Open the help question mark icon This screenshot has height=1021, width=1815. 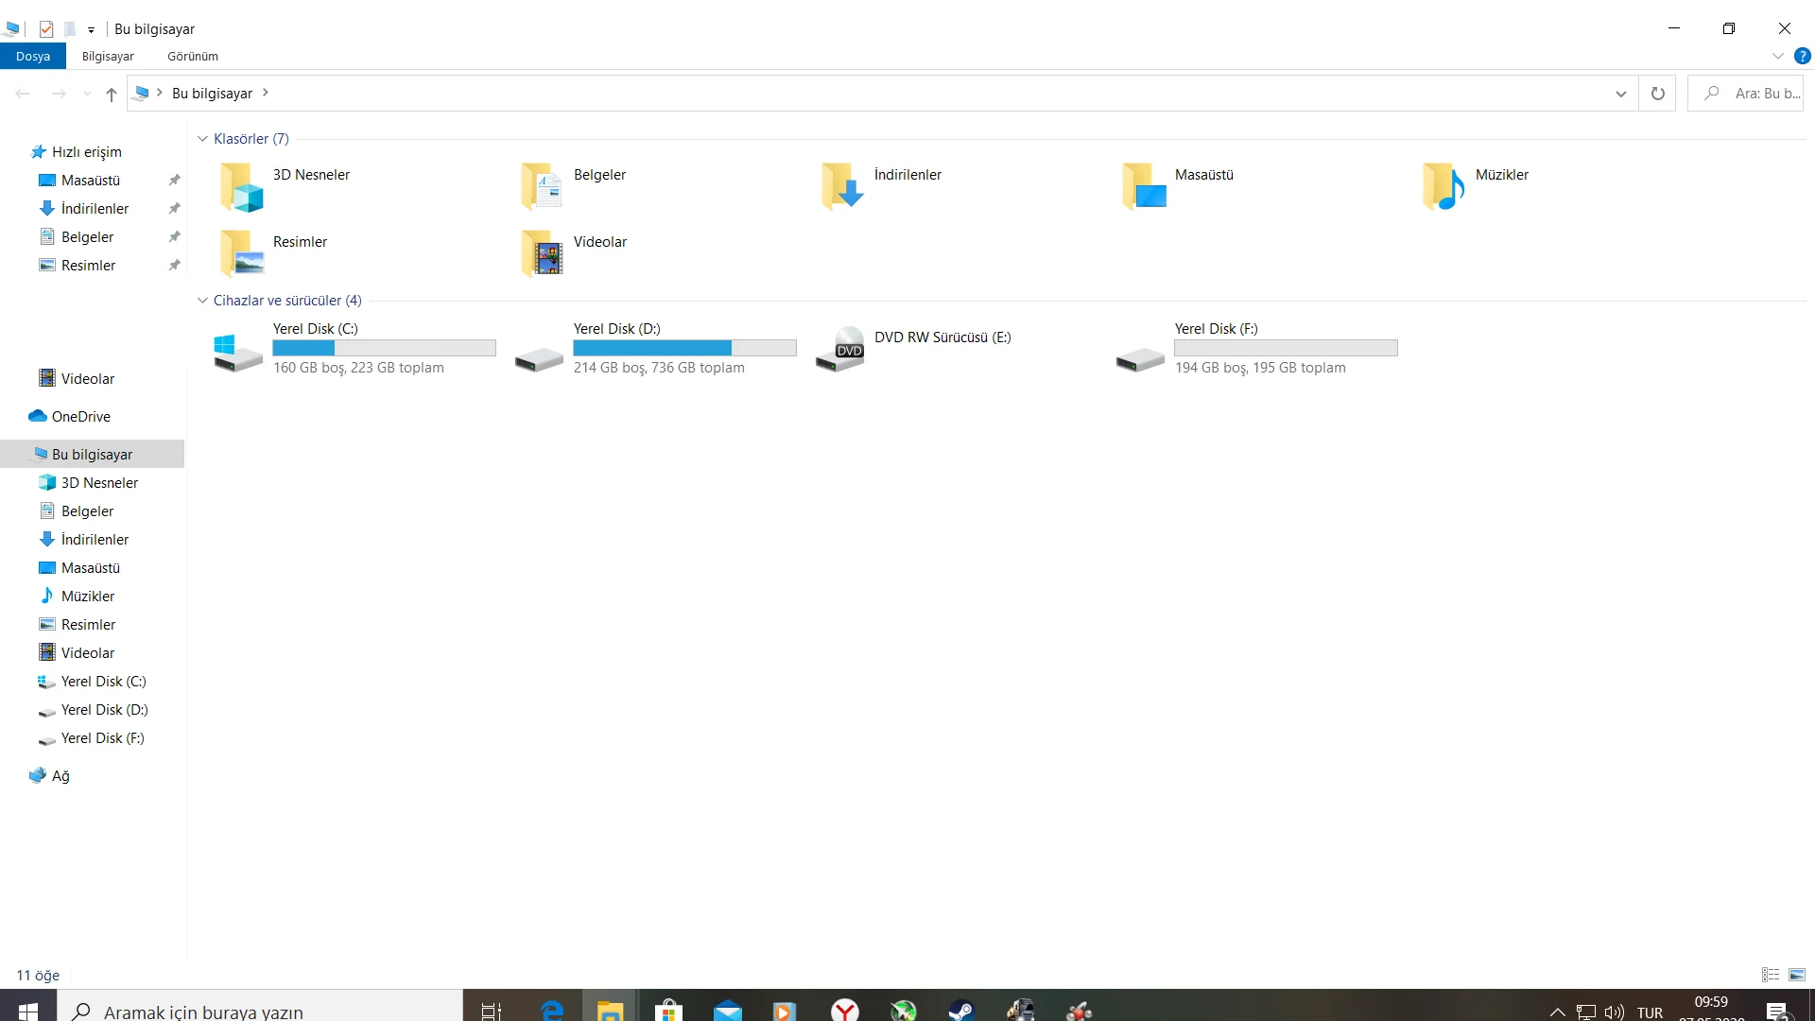pos(1802,56)
